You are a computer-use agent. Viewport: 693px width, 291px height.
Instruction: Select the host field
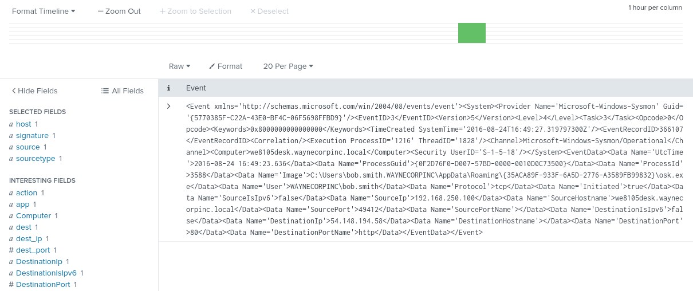point(23,124)
